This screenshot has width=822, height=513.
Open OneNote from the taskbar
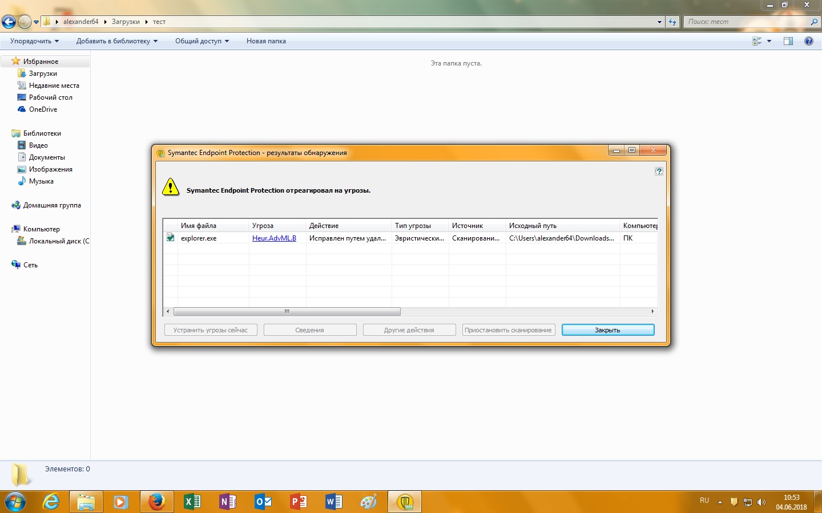coord(227,502)
